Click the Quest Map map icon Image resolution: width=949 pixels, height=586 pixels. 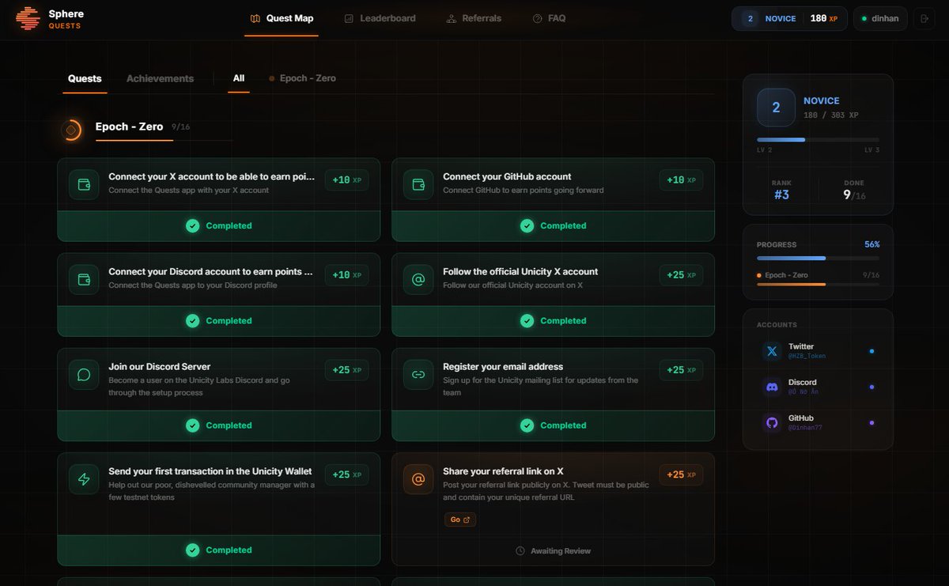pyautogui.click(x=255, y=18)
